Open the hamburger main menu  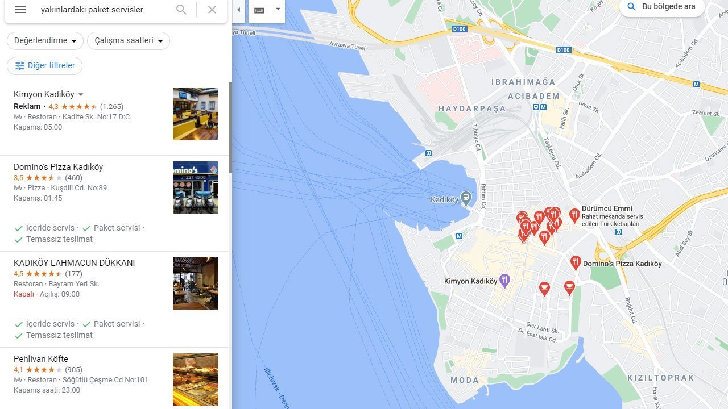(x=20, y=10)
